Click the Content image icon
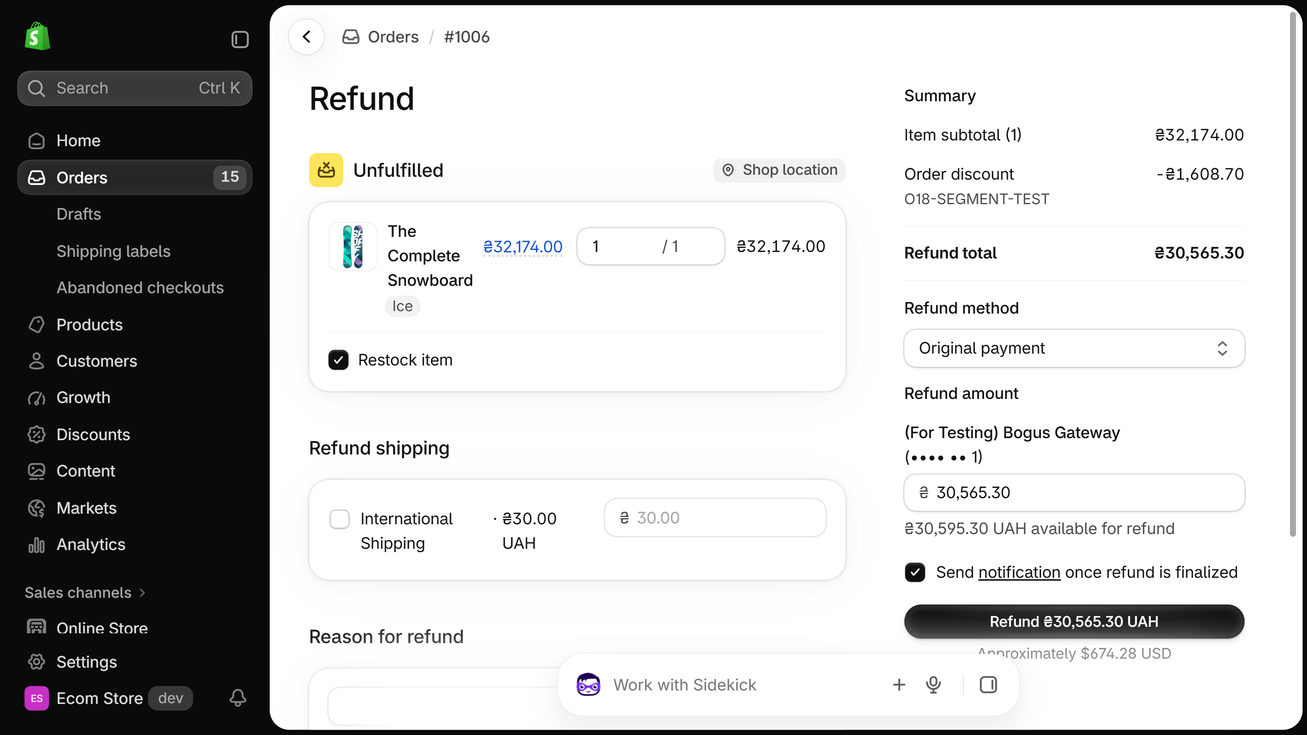This screenshot has height=735, width=1307. coord(36,471)
